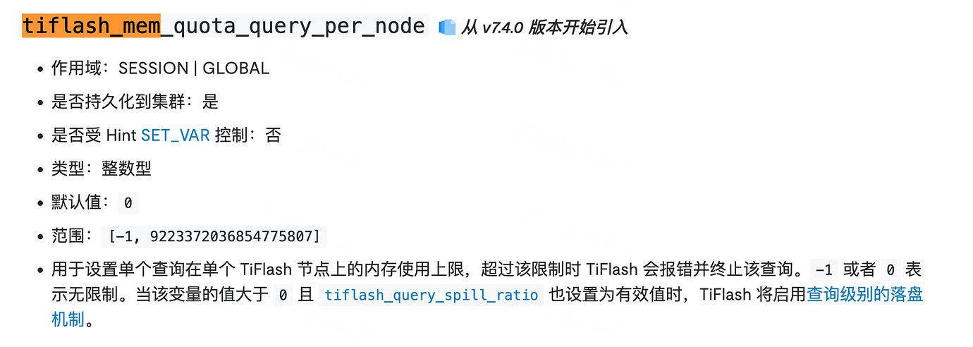The height and width of the screenshot is (347, 973).
Task: Open the tiflash_query_spill_ratio variable link
Action: tap(432, 295)
